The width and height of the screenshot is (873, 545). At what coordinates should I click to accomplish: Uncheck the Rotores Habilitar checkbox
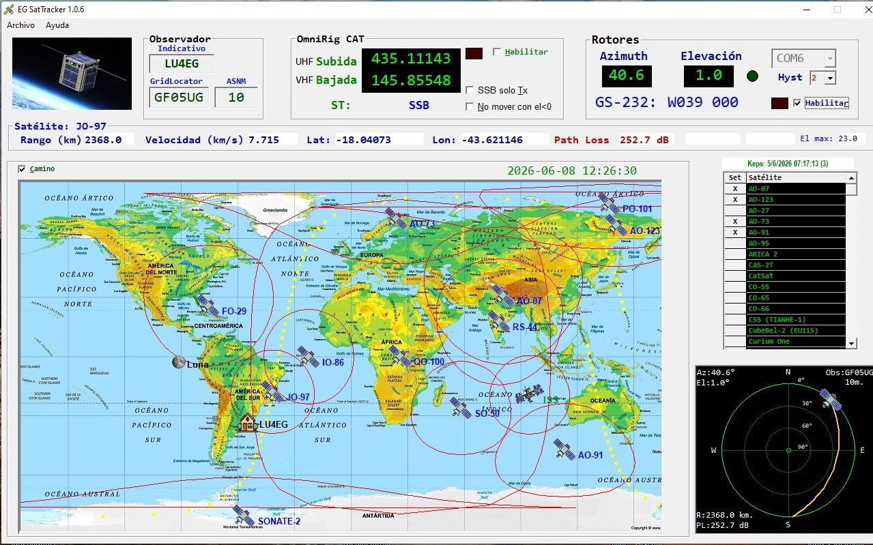797,103
